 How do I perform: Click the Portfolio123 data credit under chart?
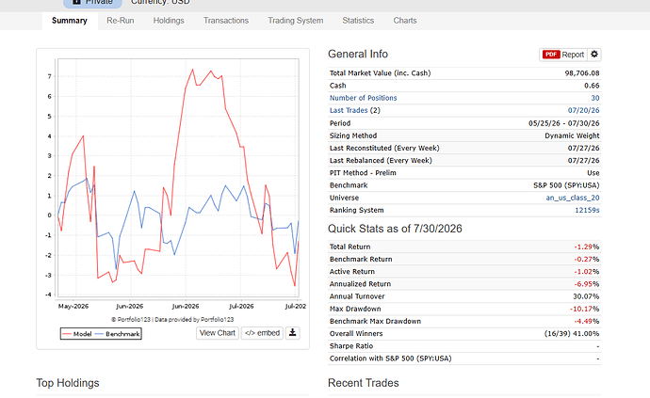coord(172,320)
